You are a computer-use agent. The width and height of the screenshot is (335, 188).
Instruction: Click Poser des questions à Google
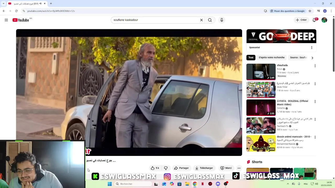[287, 11]
